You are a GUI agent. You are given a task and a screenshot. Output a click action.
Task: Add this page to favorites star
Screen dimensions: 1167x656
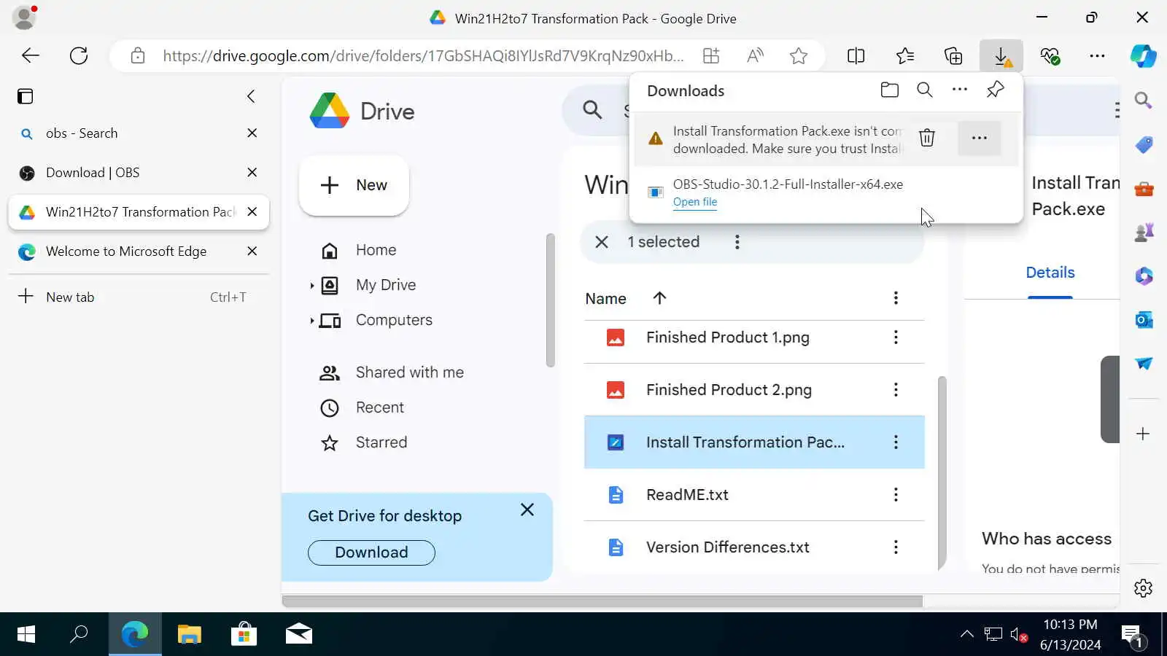[x=799, y=55]
